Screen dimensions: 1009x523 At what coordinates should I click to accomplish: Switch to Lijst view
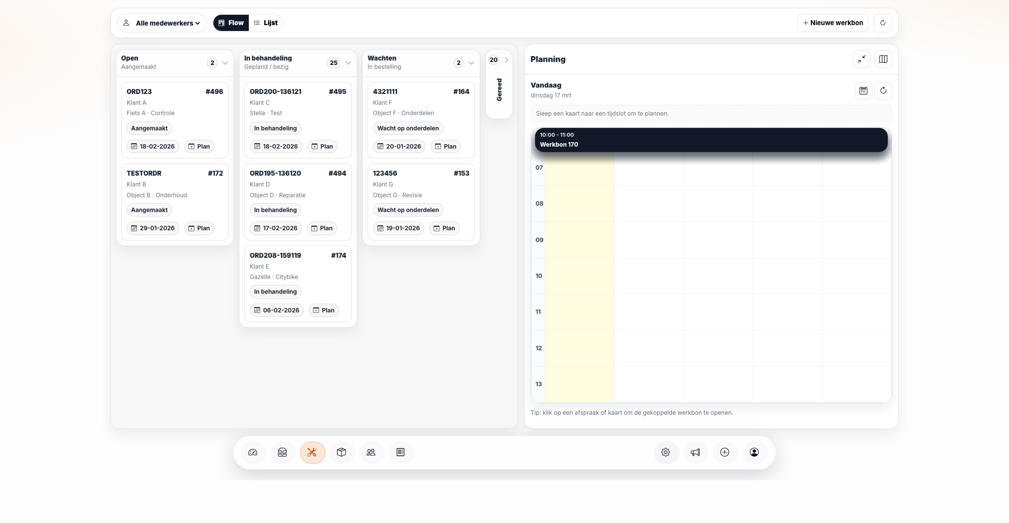(266, 23)
